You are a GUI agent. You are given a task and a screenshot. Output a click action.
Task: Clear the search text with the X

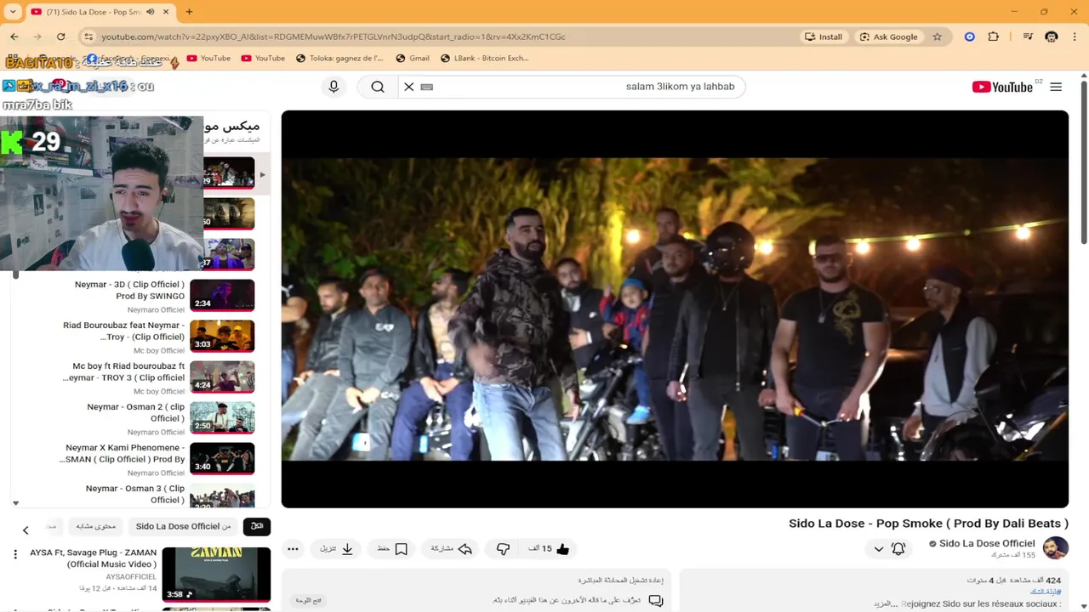(409, 87)
